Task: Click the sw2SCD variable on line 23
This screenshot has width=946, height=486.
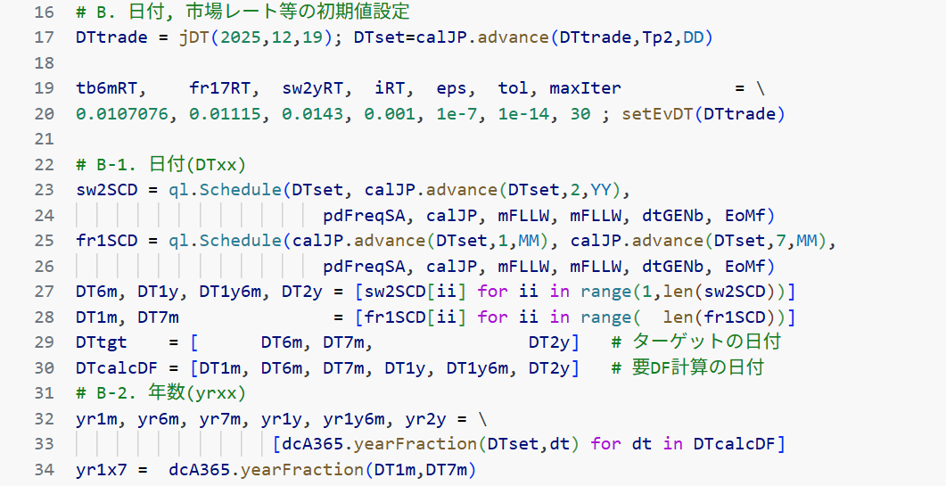Action: pos(107,190)
